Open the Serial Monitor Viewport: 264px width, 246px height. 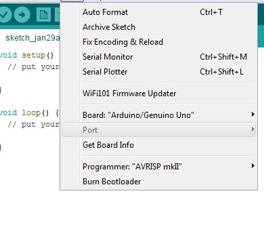pos(159,57)
